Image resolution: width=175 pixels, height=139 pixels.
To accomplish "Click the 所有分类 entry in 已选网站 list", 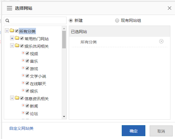I will (89, 42).
